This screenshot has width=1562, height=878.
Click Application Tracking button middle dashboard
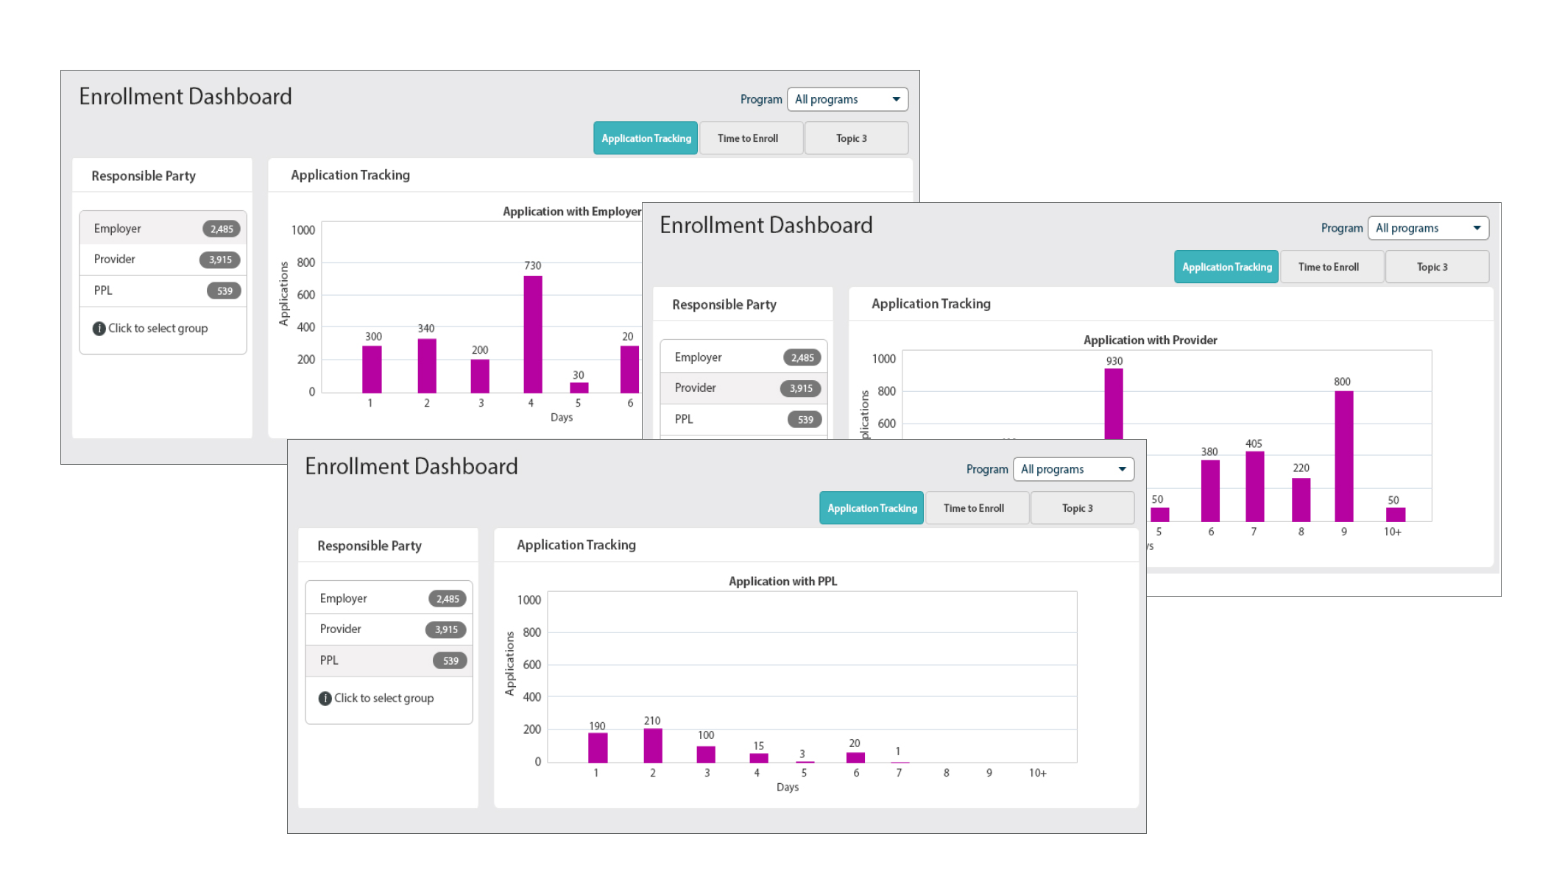(x=1226, y=267)
